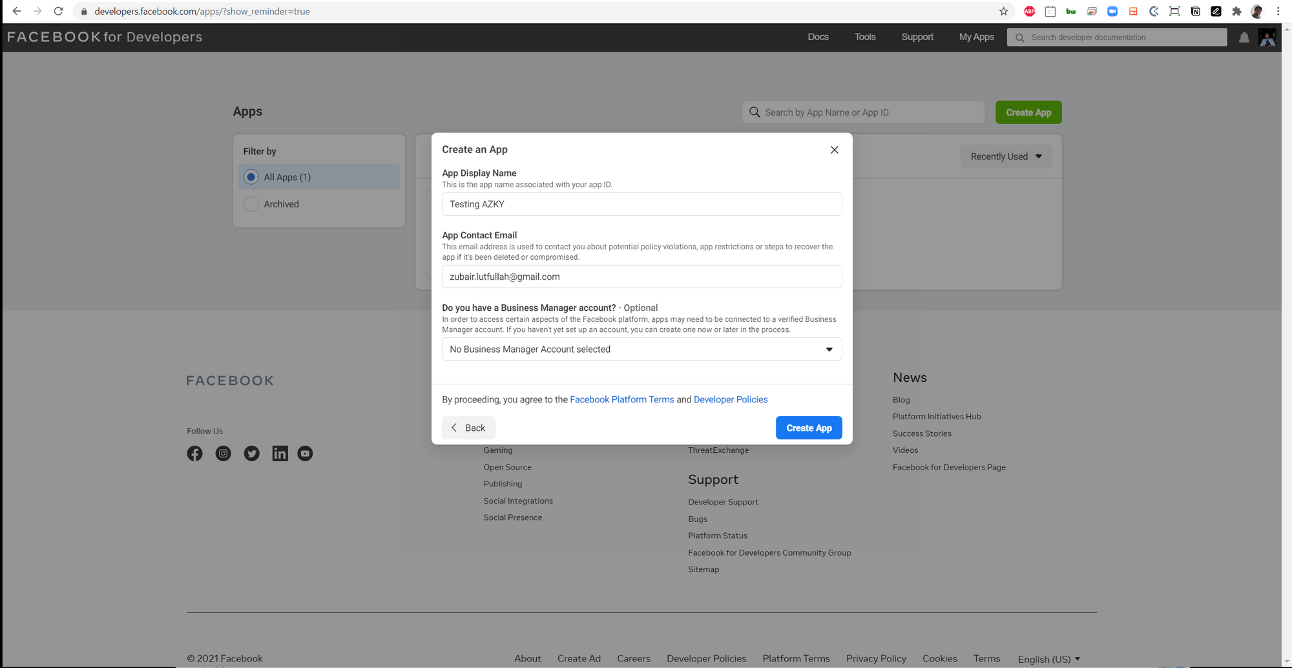Click the blue Create App button
The height and width of the screenshot is (668, 1292).
click(808, 428)
